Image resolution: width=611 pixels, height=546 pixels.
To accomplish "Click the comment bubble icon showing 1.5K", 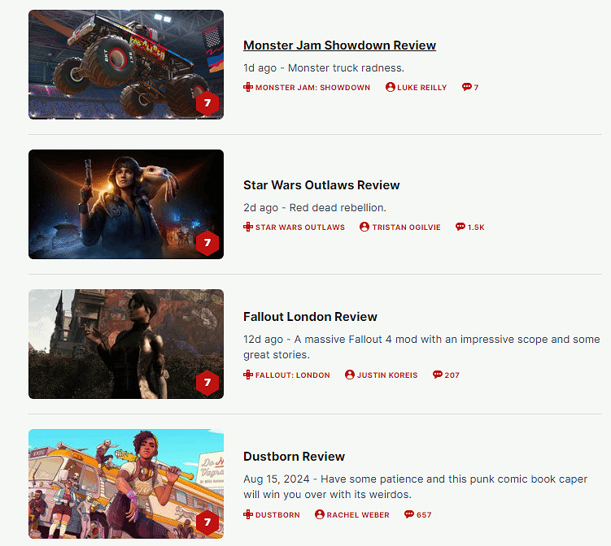I will [x=460, y=227].
